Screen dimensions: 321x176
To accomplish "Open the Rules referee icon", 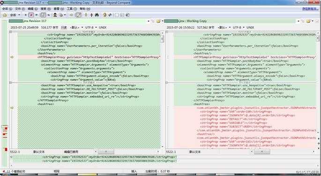I will point(55,15).
